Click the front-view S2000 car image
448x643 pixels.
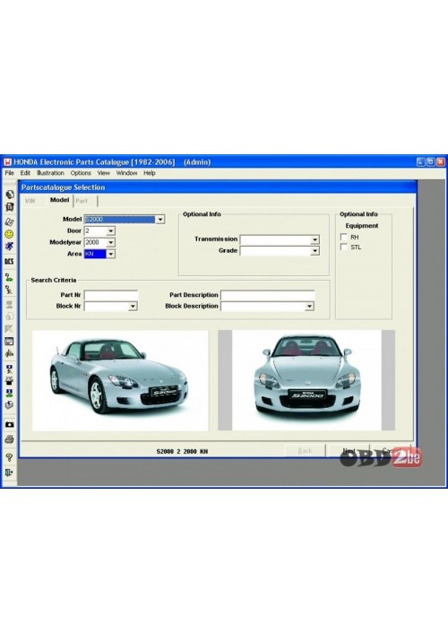coord(306,380)
